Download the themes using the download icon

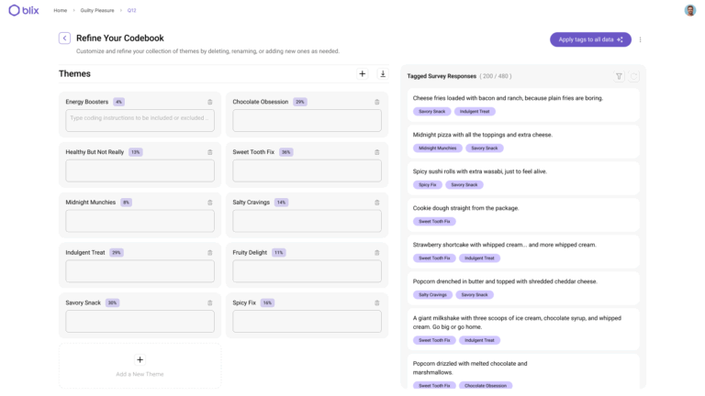tap(383, 73)
